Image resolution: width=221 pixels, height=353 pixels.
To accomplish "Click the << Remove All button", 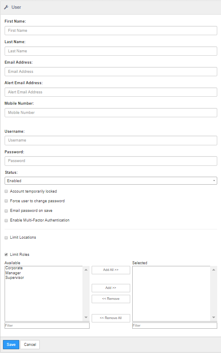I will 111,318.
